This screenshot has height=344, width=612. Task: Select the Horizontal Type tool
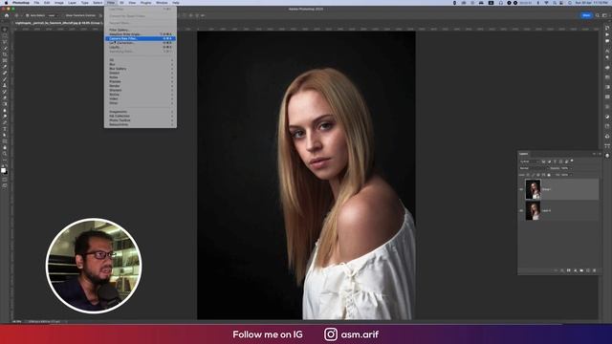click(5, 129)
